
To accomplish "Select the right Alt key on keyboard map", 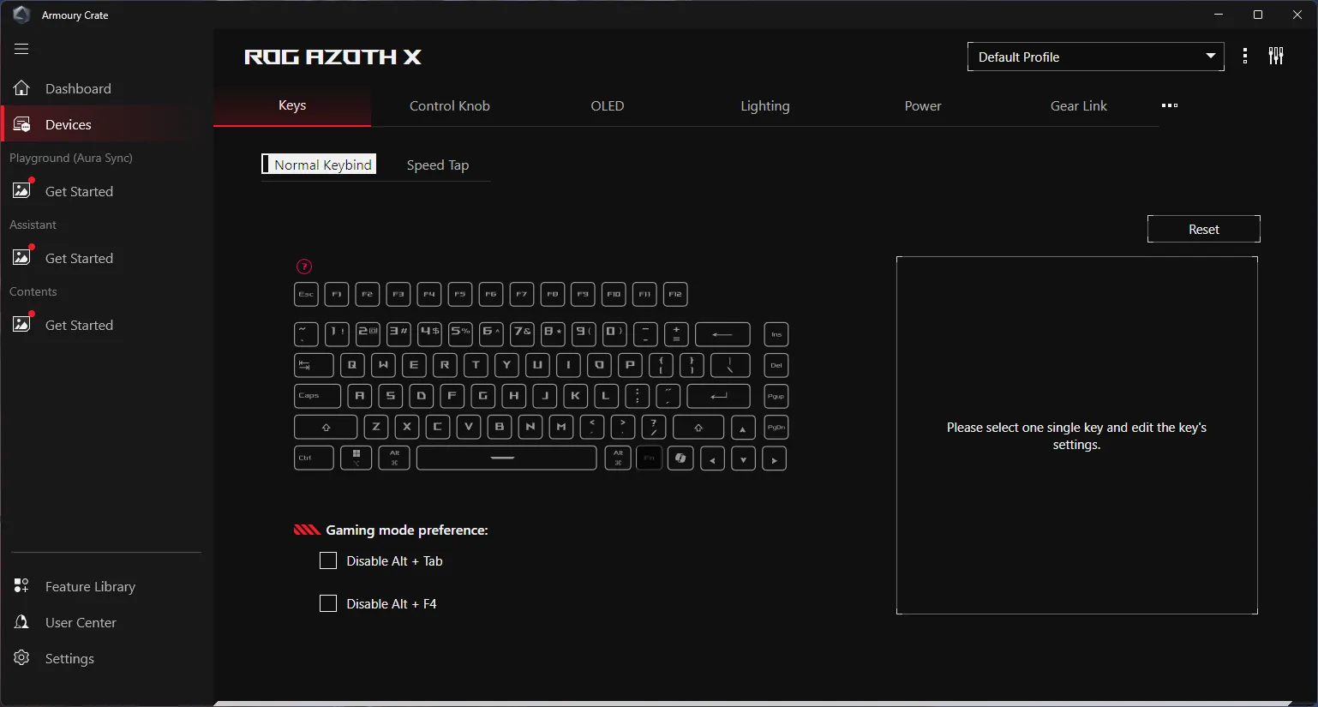I will tap(618, 458).
